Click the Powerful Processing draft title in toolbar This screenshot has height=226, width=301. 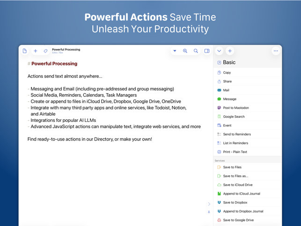click(x=66, y=50)
